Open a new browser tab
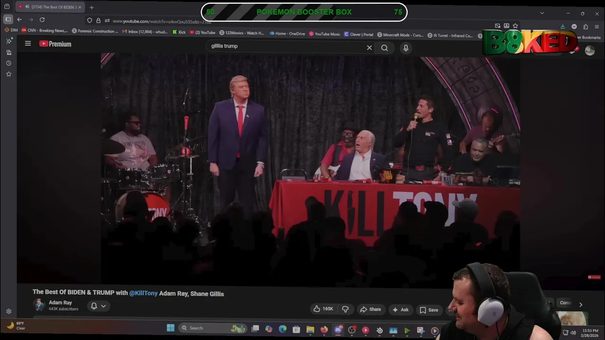The image size is (605, 340). click(92, 7)
